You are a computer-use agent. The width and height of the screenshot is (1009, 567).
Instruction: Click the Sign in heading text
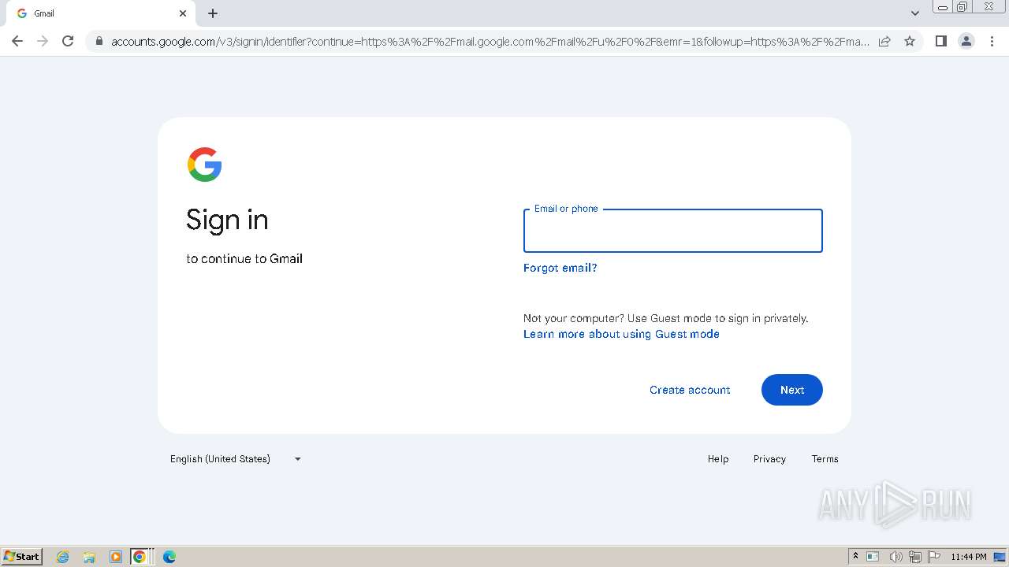(x=227, y=220)
